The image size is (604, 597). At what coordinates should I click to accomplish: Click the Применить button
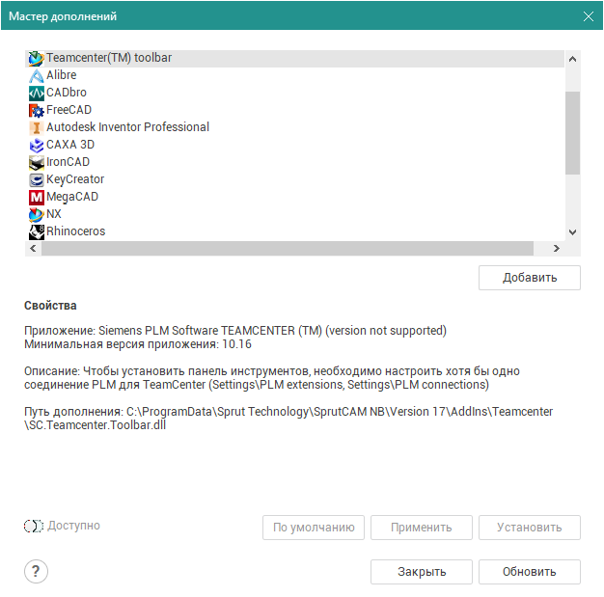(x=422, y=528)
